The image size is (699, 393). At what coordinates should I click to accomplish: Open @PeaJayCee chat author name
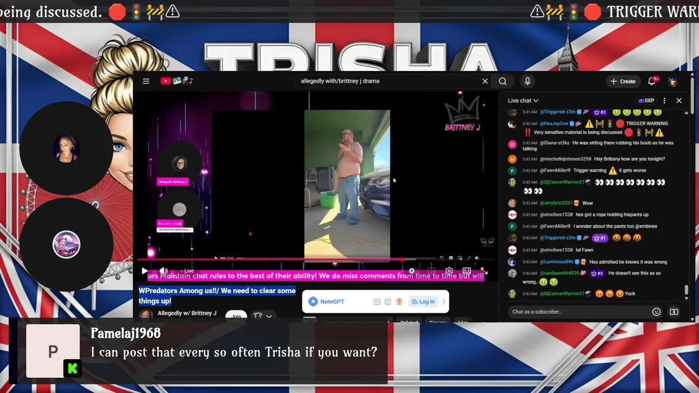click(554, 123)
